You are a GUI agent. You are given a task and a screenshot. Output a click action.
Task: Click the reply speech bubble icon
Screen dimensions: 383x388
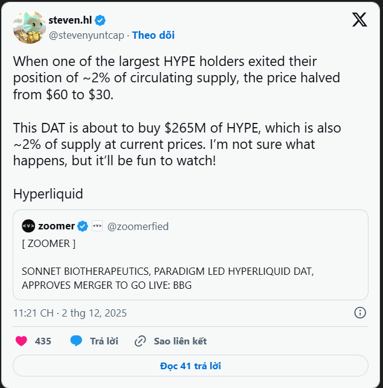pyautogui.click(x=76, y=341)
